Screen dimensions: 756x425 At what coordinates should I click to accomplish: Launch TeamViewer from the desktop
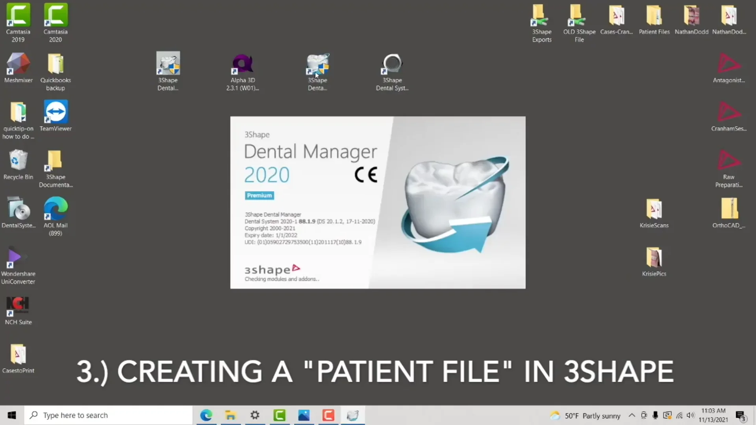[x=56, y=116]
